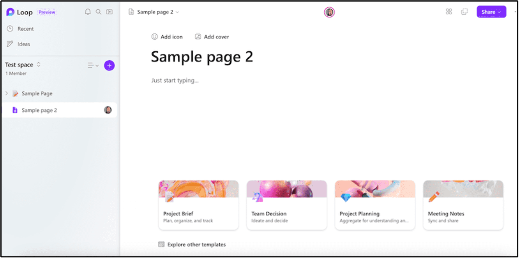Click the search magnifier icon
The height and width of the screenshot is (259, 521).
click(x=99, y=12)
